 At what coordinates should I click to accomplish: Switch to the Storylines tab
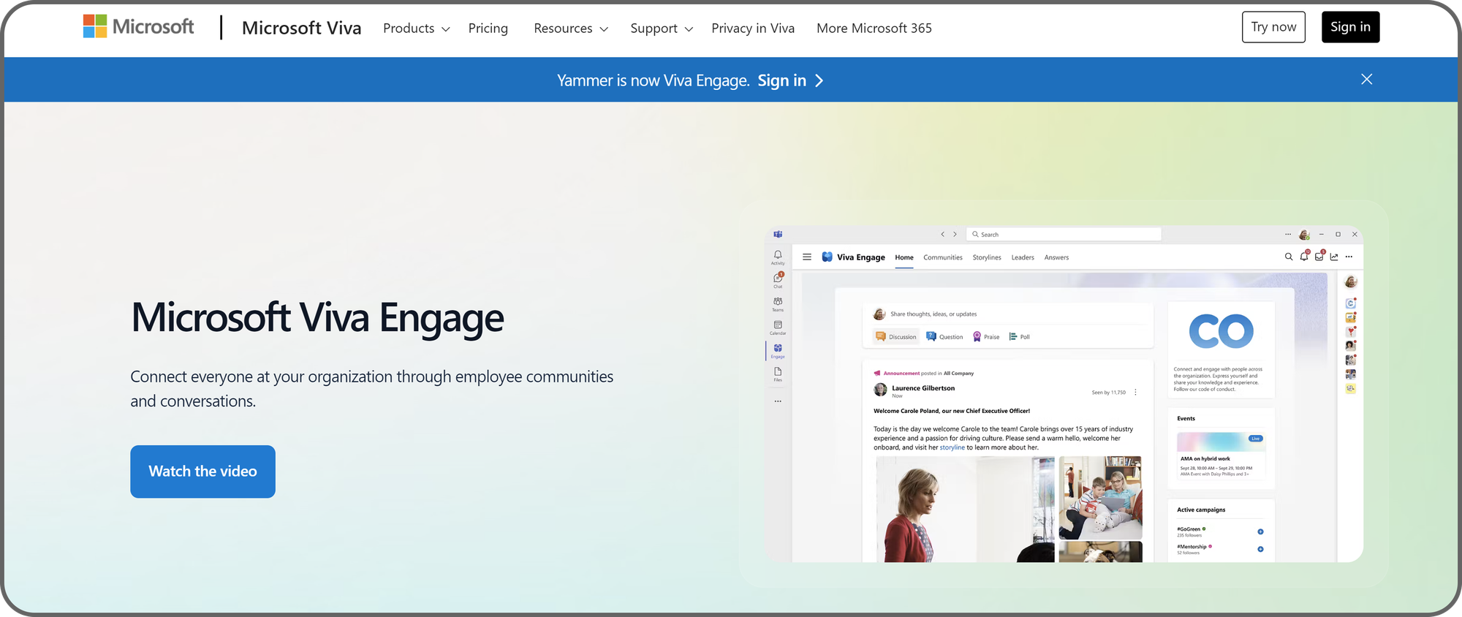[987, 257]
